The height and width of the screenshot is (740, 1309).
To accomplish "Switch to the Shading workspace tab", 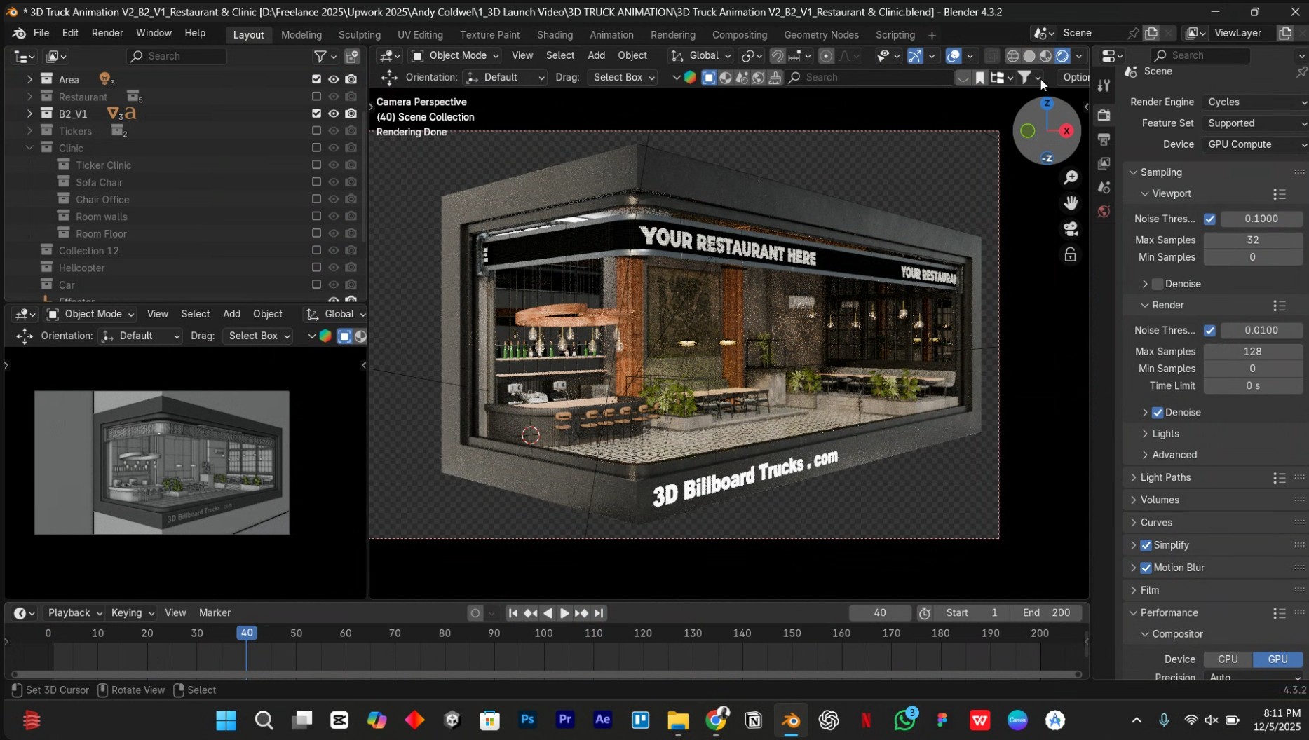I will click(555, 34).
